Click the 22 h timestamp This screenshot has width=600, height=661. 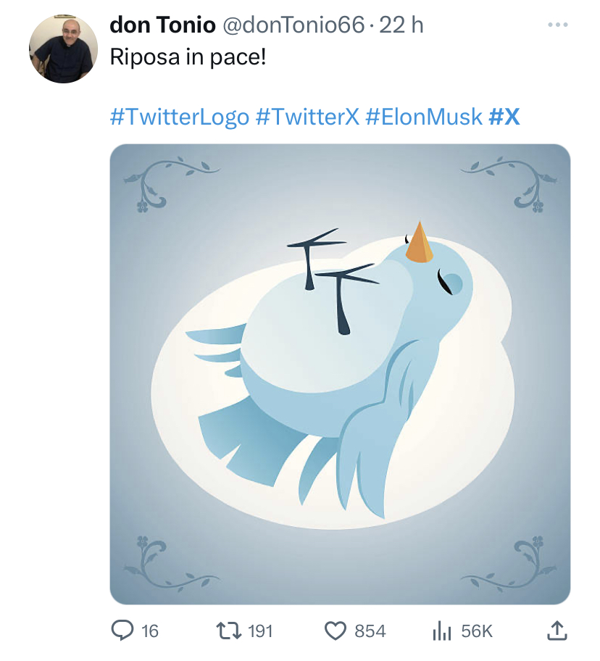tap(401, 25)
